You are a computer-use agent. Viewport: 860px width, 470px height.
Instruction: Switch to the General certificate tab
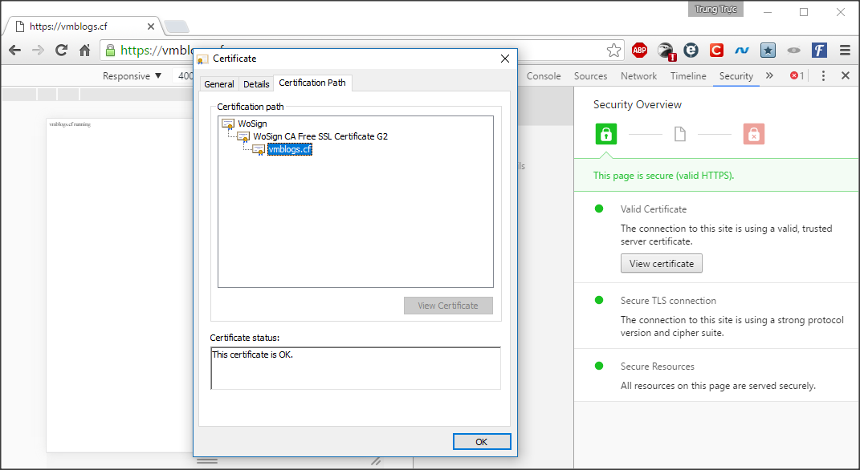pyautogui.click(x=219, y=84)
